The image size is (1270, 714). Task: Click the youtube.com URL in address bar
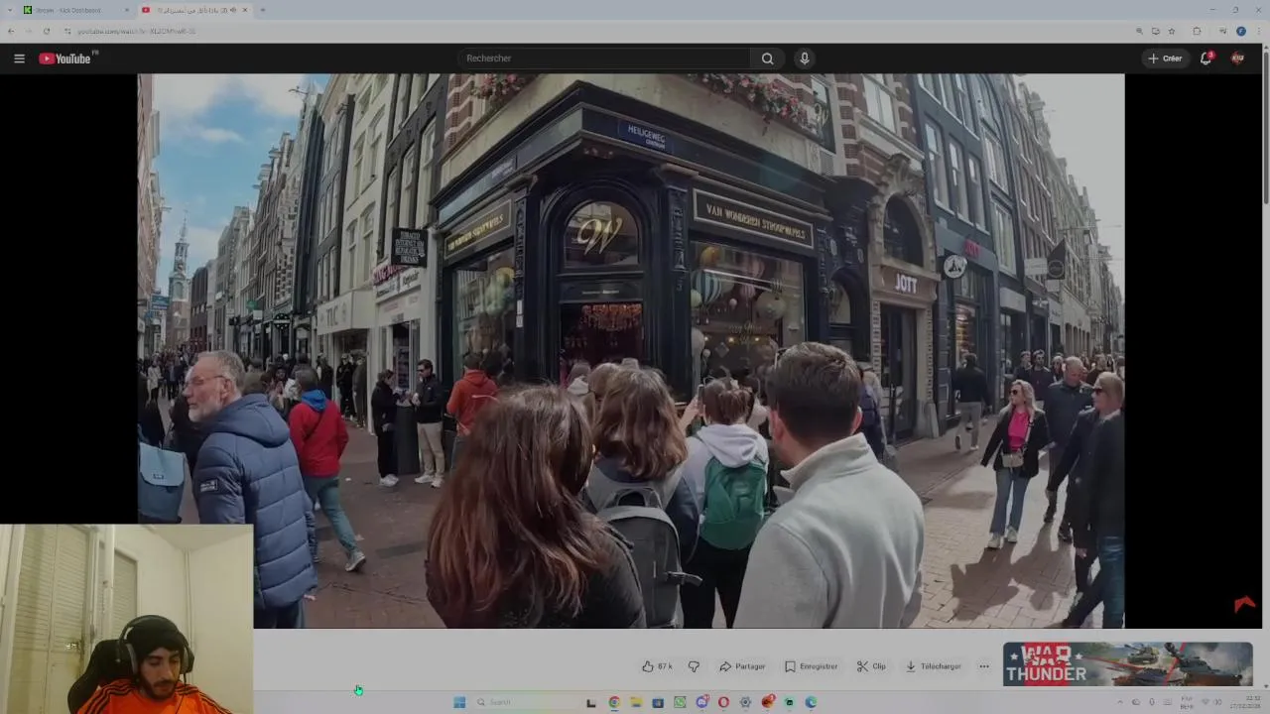[137, 31]
